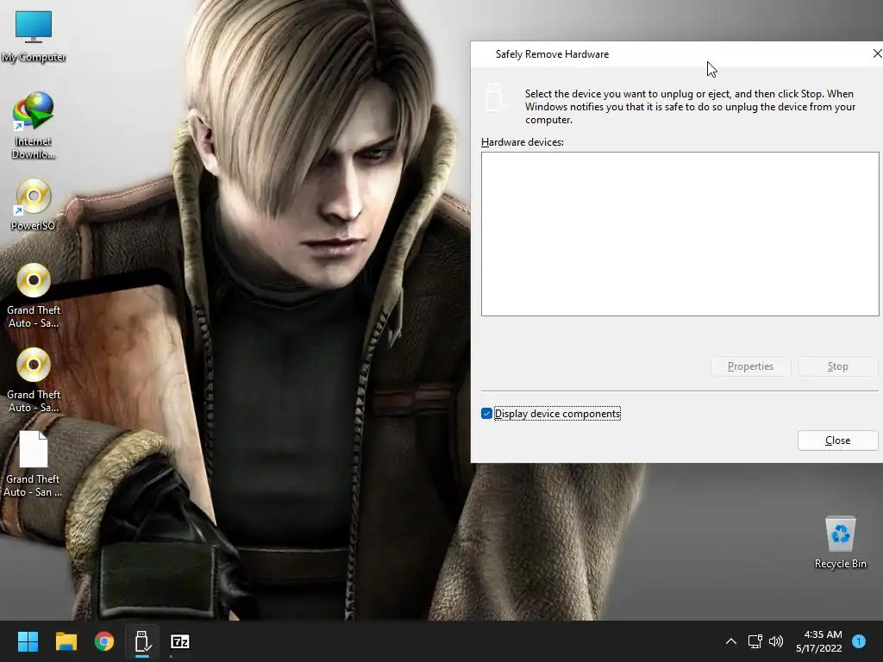Screen dimensions: 883x662
Task: Open the PowerISO desktop shortcut
Action: [x=34, y=205]
